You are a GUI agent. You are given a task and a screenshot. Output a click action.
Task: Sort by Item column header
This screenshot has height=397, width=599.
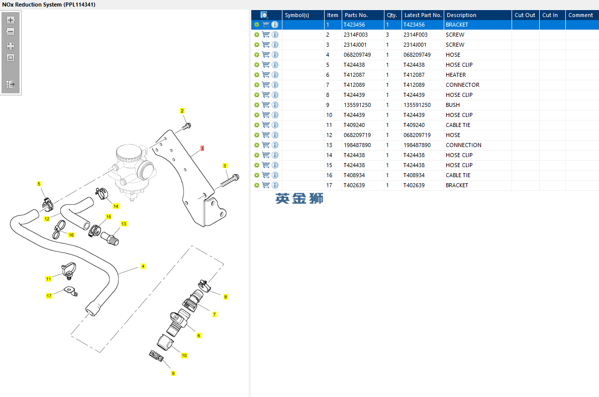[333, 15]
